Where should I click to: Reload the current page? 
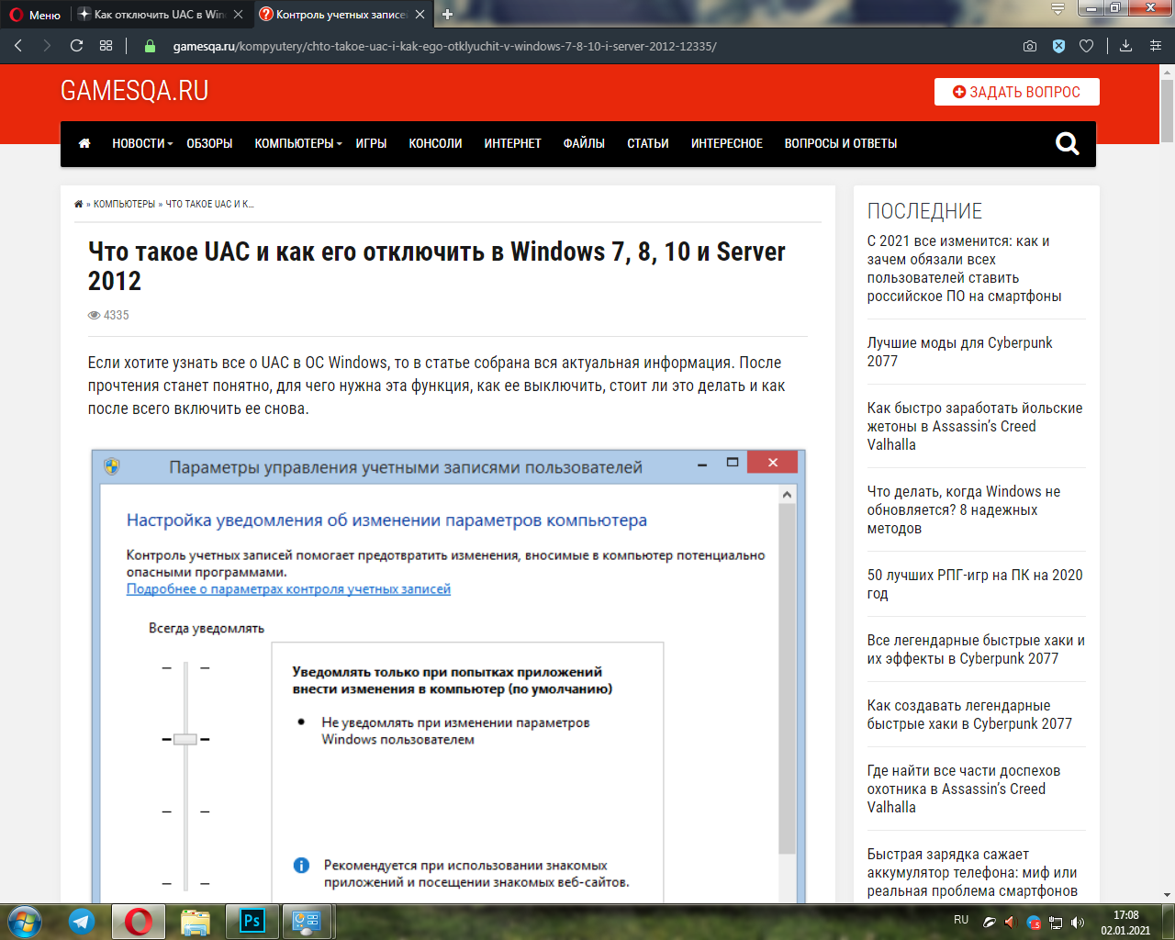click(x=76, y=46)
